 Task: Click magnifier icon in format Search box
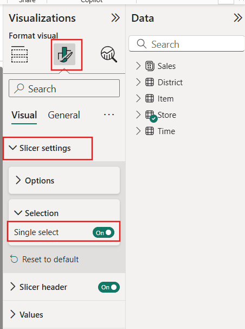19,88
